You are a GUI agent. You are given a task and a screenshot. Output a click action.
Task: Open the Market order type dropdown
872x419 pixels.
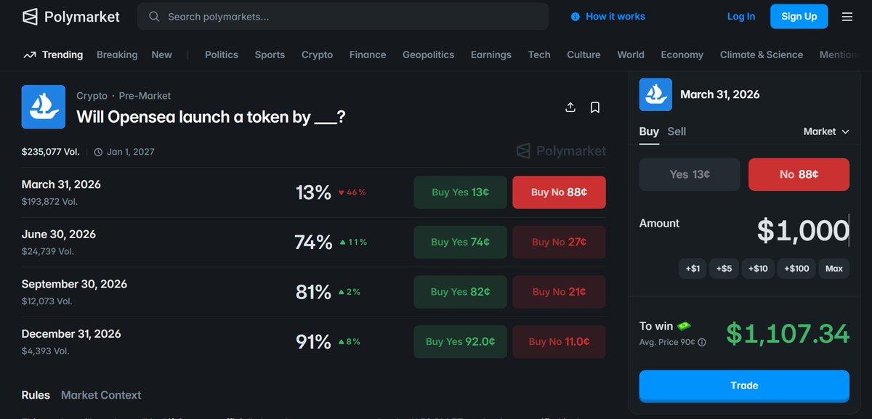pyautogui.click(x=826, y=131)
